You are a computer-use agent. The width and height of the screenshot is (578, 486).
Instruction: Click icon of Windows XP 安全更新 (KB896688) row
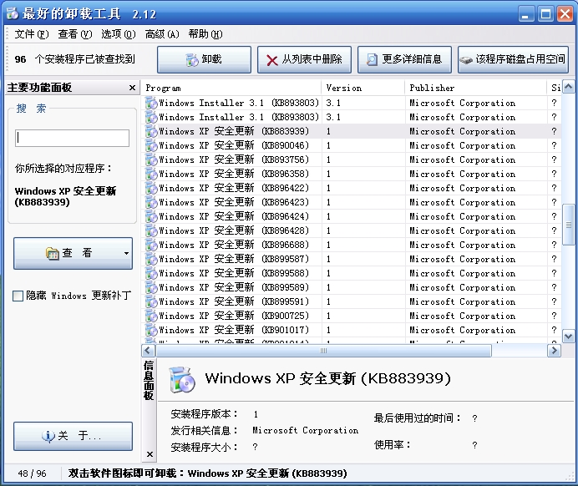click(151, 245)
